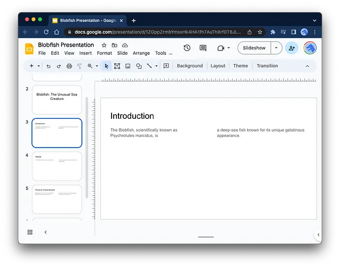Insert an image
This screenshot has width=340, height=268.
pyautogui.click(x=128, y=66)
